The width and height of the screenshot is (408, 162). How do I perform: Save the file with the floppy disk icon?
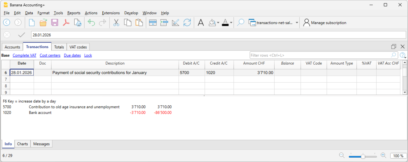click(54, 23)
